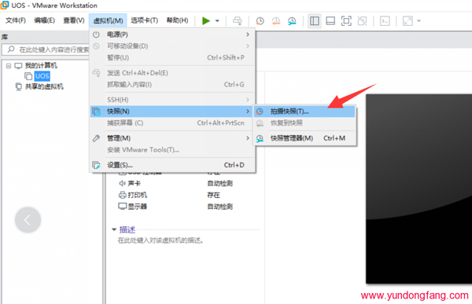This screenshot has width=472, height=304.
Task: Click the 管理(M) wrench icon
Action: click(x=96, y=138)
